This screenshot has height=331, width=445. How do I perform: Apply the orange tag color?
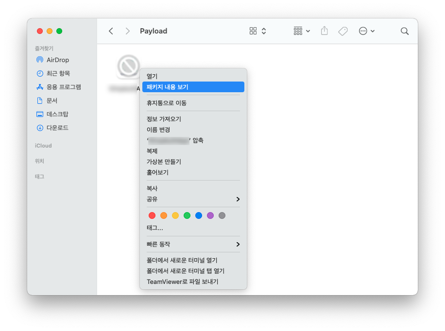click(163, 215)
